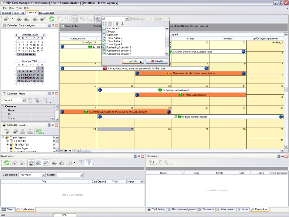The image size is (289, 217).
Task: Click the green refresh icon in main toolbar
Action: pyautogui.click(x=52, y=19)
